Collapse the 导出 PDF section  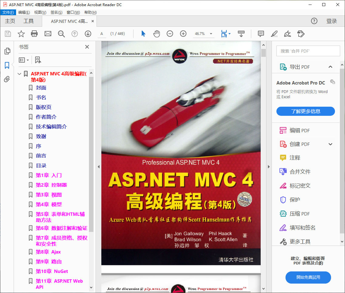[330, 67]
